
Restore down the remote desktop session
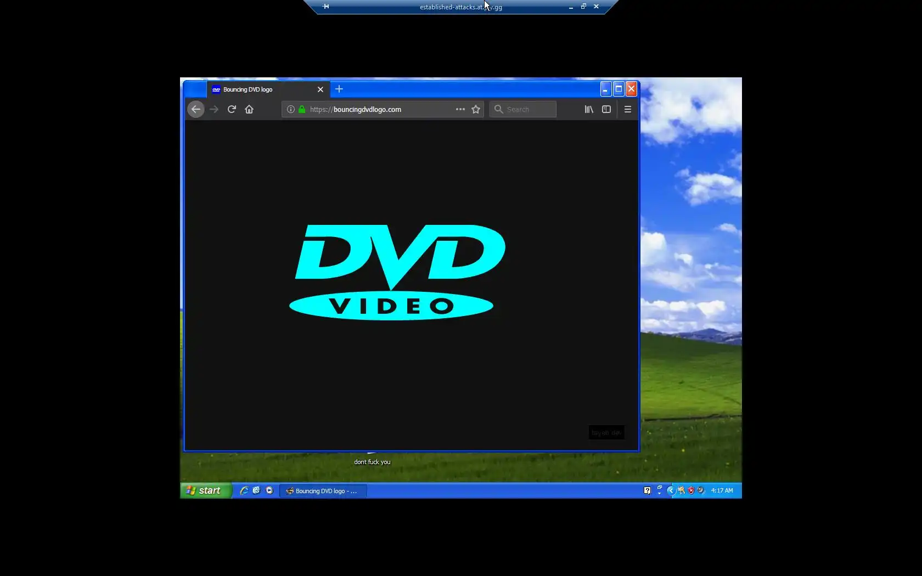[x=583, y=7]
